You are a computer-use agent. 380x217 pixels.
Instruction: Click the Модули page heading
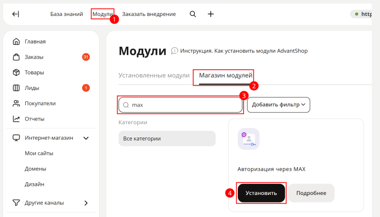[143, 51]
